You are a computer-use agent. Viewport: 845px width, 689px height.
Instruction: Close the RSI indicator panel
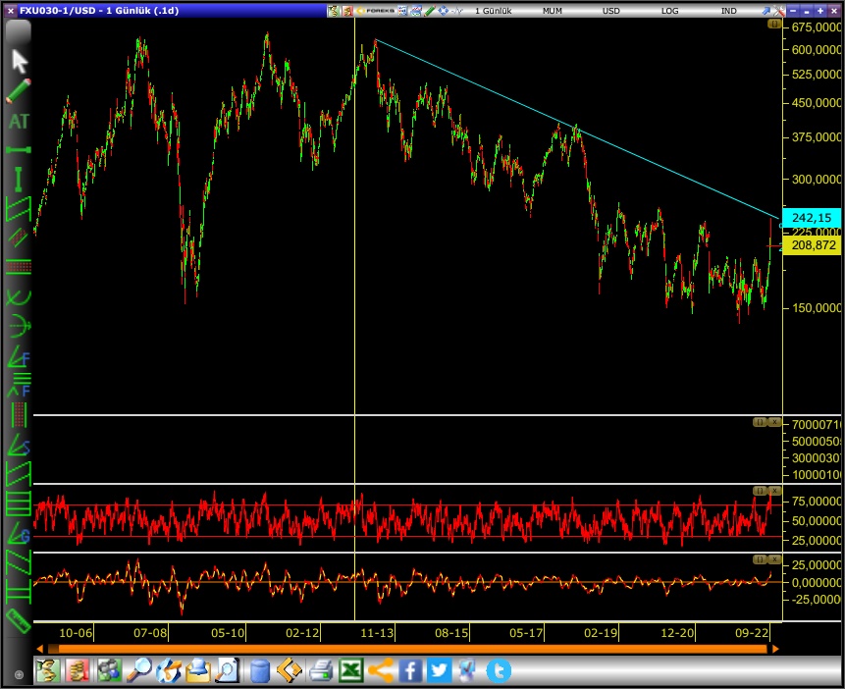[774, 491]
